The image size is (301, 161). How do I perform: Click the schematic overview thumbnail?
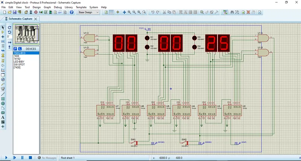pos(26,34)
